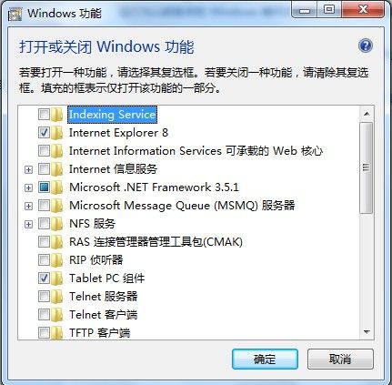Image resolution: width=392 pixels, height=385 pixels.
Task: Click the 取消 button
Action: click(340, 360)
